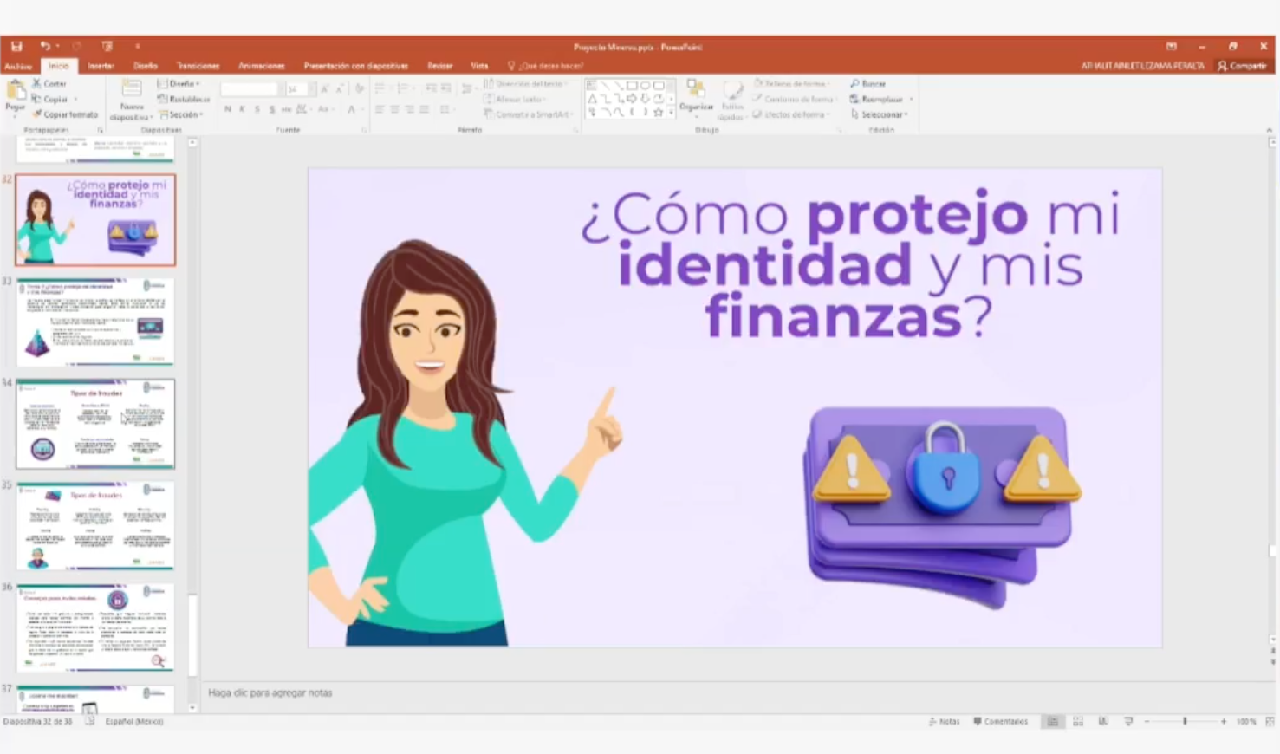Toggle Notas pane in status bar

[x=944, y=721]
